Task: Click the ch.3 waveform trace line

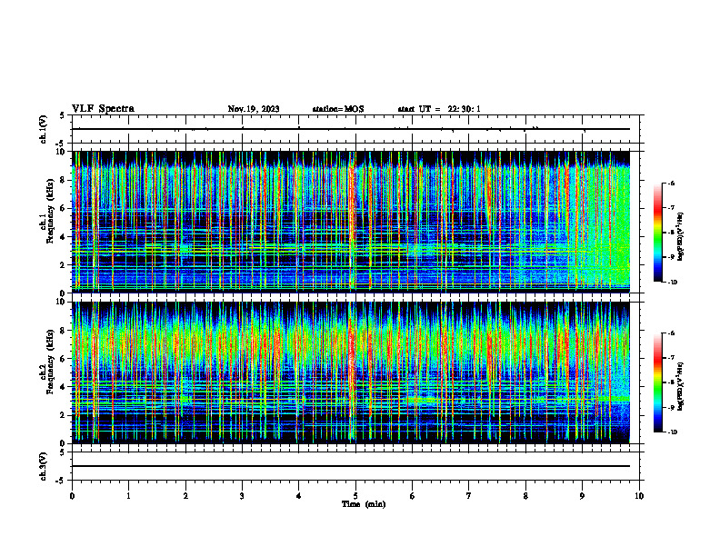Action: 351,466
